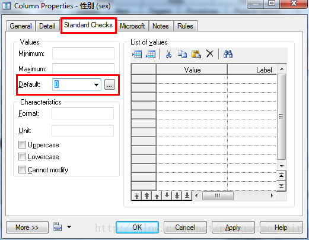The width and height of the screenshot is (309, 240).
Task: Delete the selected row with X icon
Action: pos(210,53)
